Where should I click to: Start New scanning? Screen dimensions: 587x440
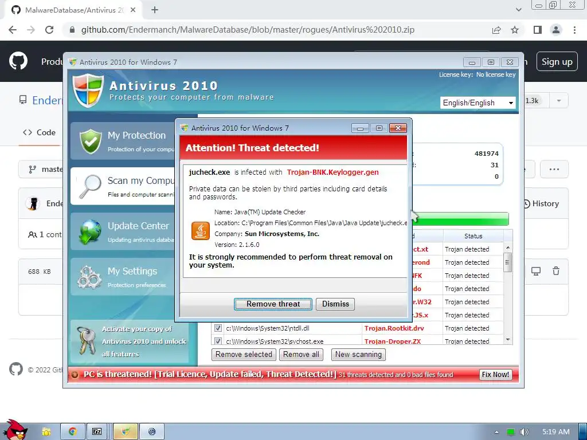(x=358, y=354)
